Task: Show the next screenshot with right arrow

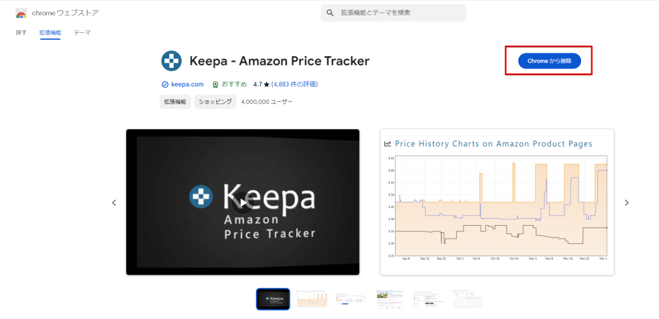Action: pyautogui.click(x=626, y=203)
